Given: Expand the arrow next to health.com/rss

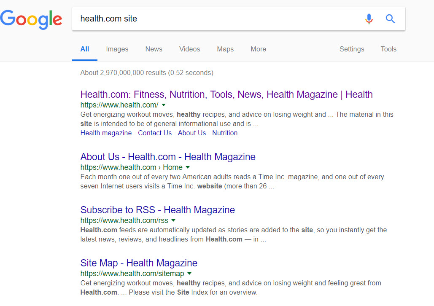Looking at the screenshot, I should [173, 220].
